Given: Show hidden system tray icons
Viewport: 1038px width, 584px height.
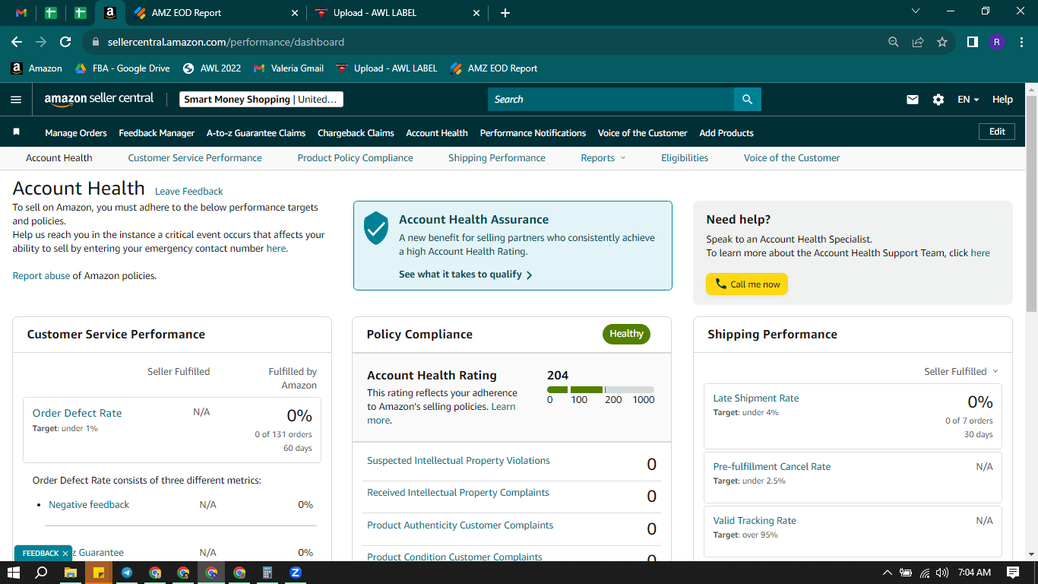Looking at the screenshot, I should (x=887, y=573).
